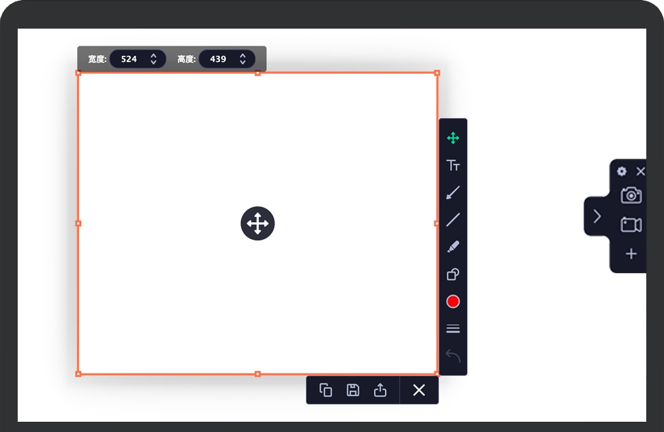The image size is (664, 432).
Task: Pick the Arrow drawing tool
Action: (x=454, y=191)
